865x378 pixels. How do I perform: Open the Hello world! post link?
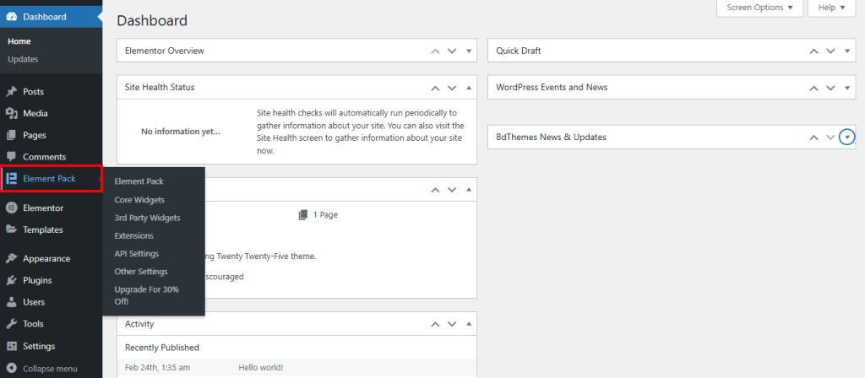(x=261, y=368)
